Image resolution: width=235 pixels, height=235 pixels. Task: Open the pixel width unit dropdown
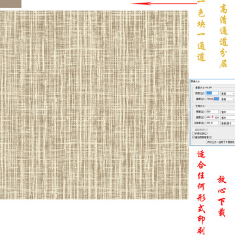pyautogui.click(x=228, y=93)
